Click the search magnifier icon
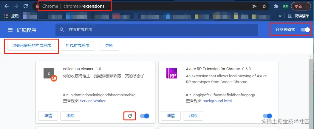 (x=62, y=30)
